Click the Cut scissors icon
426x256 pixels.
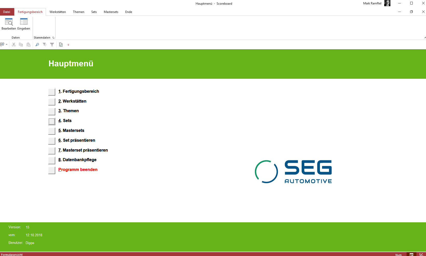coord(14,45)
